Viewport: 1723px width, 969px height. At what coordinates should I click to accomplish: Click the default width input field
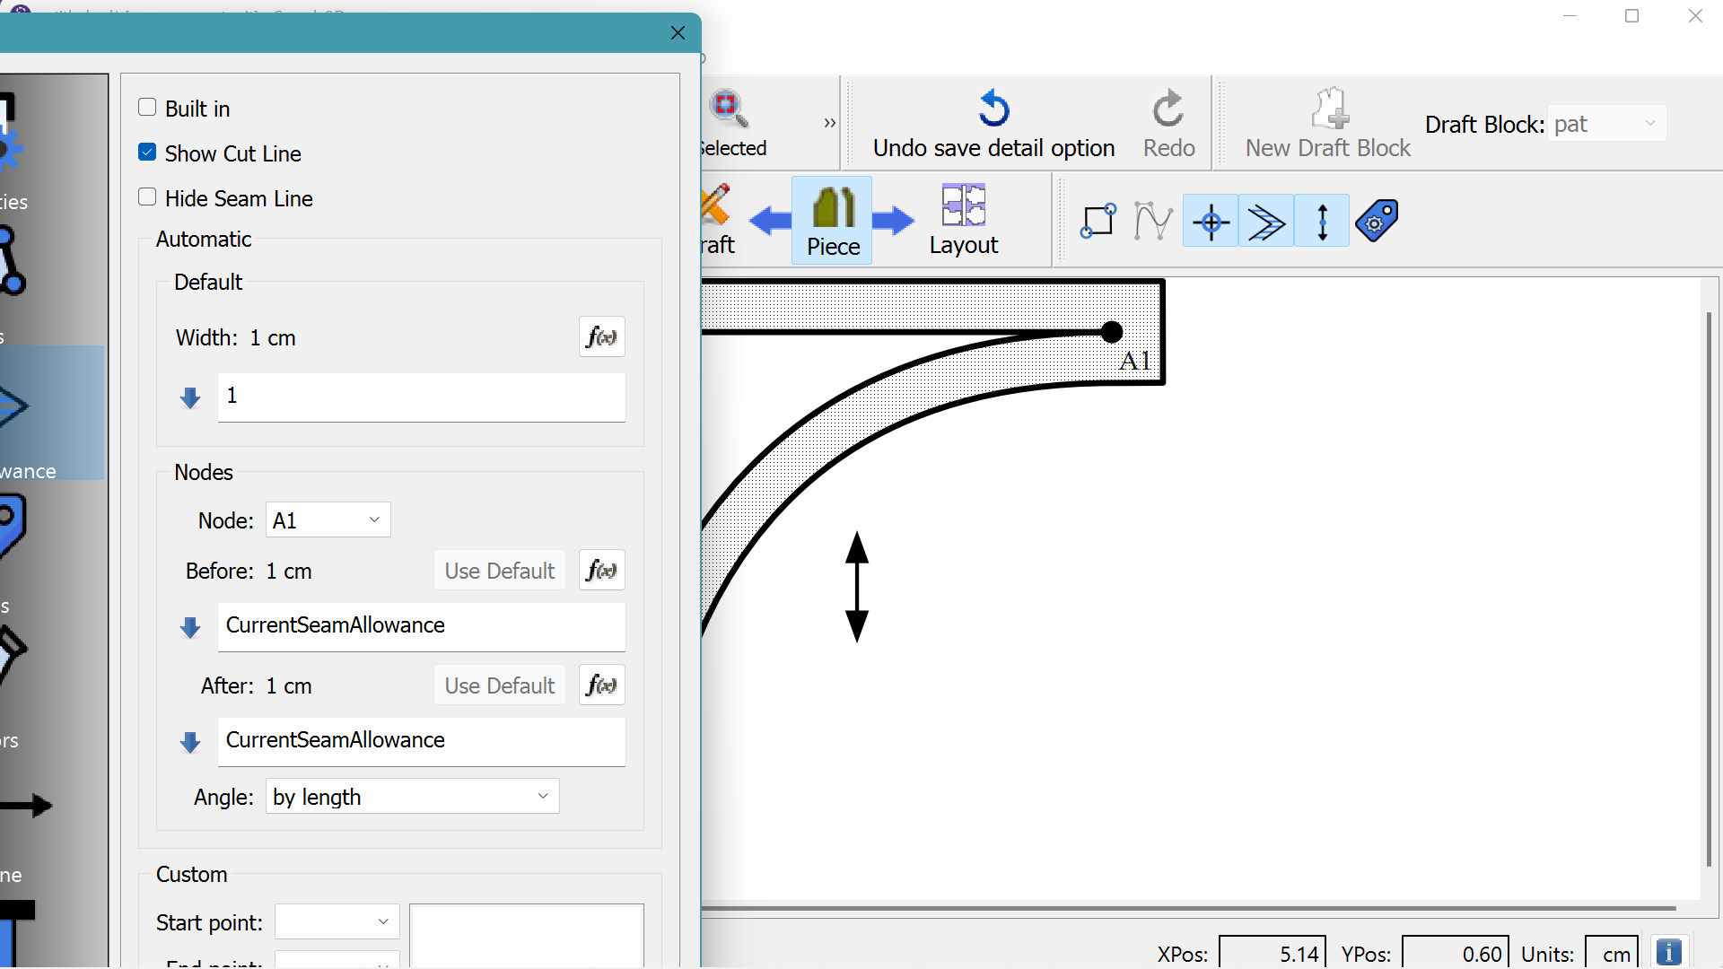[421, 397]
